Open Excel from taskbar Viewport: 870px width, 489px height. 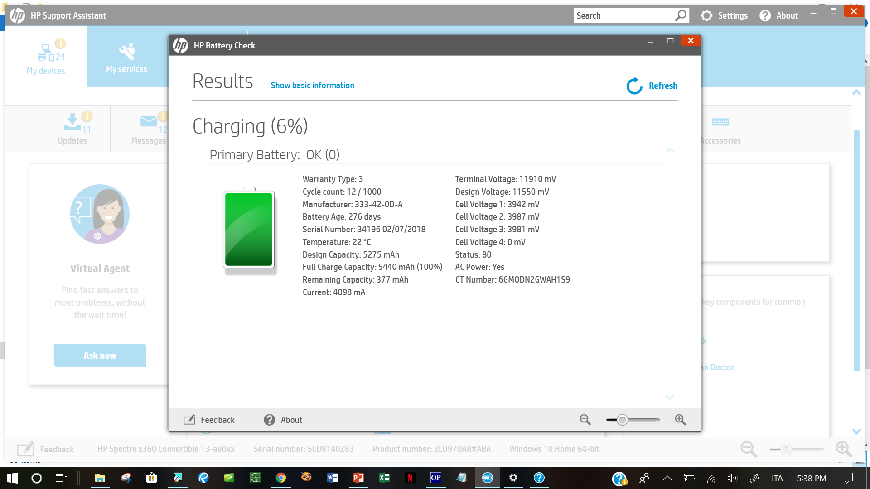[384, 478]
